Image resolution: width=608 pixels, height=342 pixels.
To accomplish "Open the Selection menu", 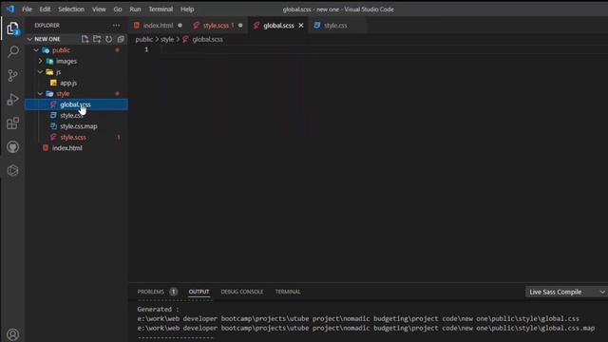I will pos(71,9).
